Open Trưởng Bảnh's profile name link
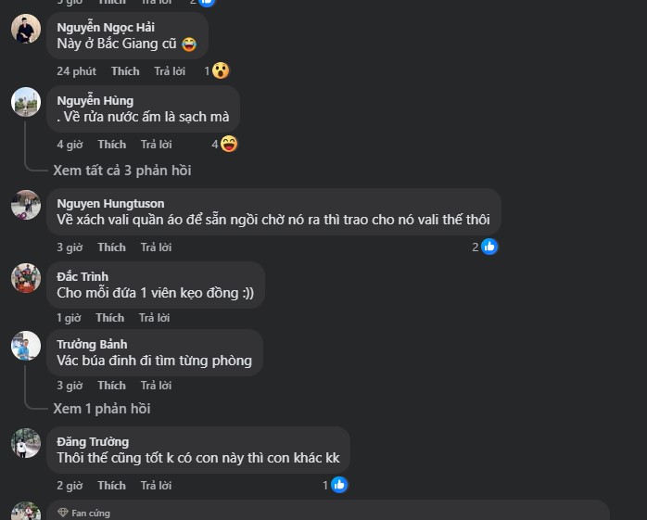 coord(92,345)
